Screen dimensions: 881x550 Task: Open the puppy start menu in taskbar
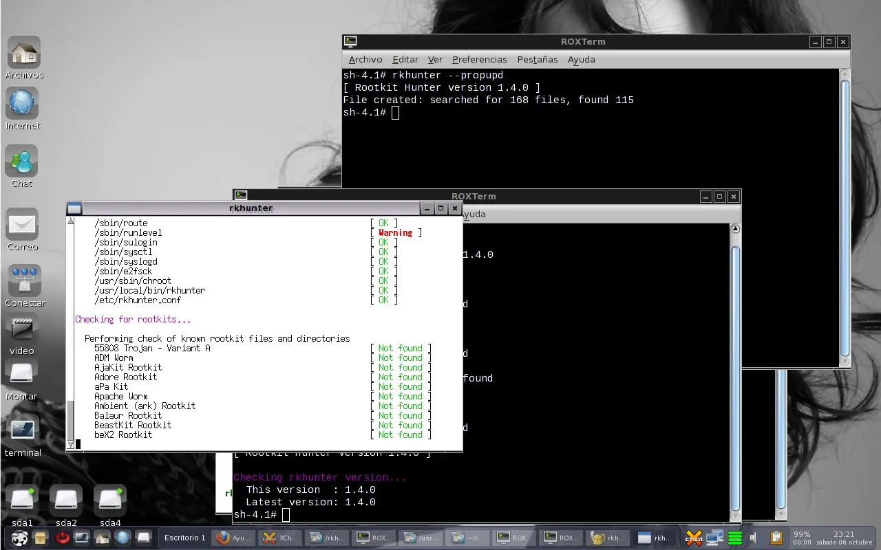pyautogui.click(x=21, y=538)
